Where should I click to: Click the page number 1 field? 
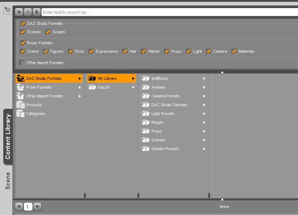(28, 207)
